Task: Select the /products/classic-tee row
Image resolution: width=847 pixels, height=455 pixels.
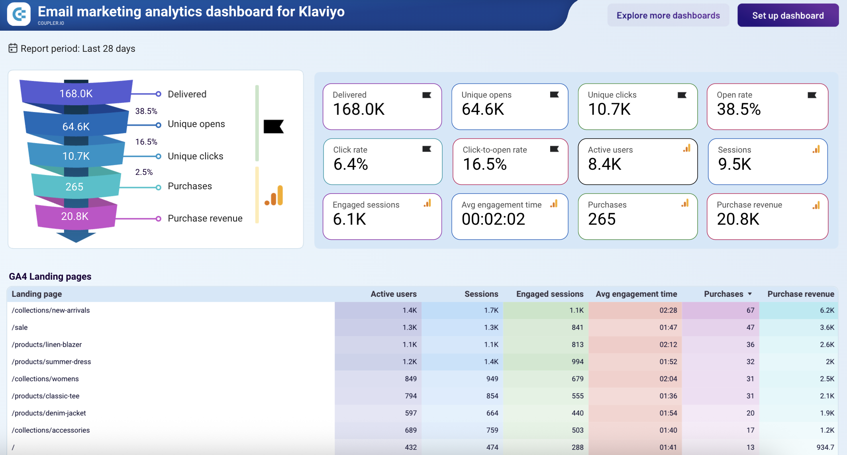Action: (422, 396)
